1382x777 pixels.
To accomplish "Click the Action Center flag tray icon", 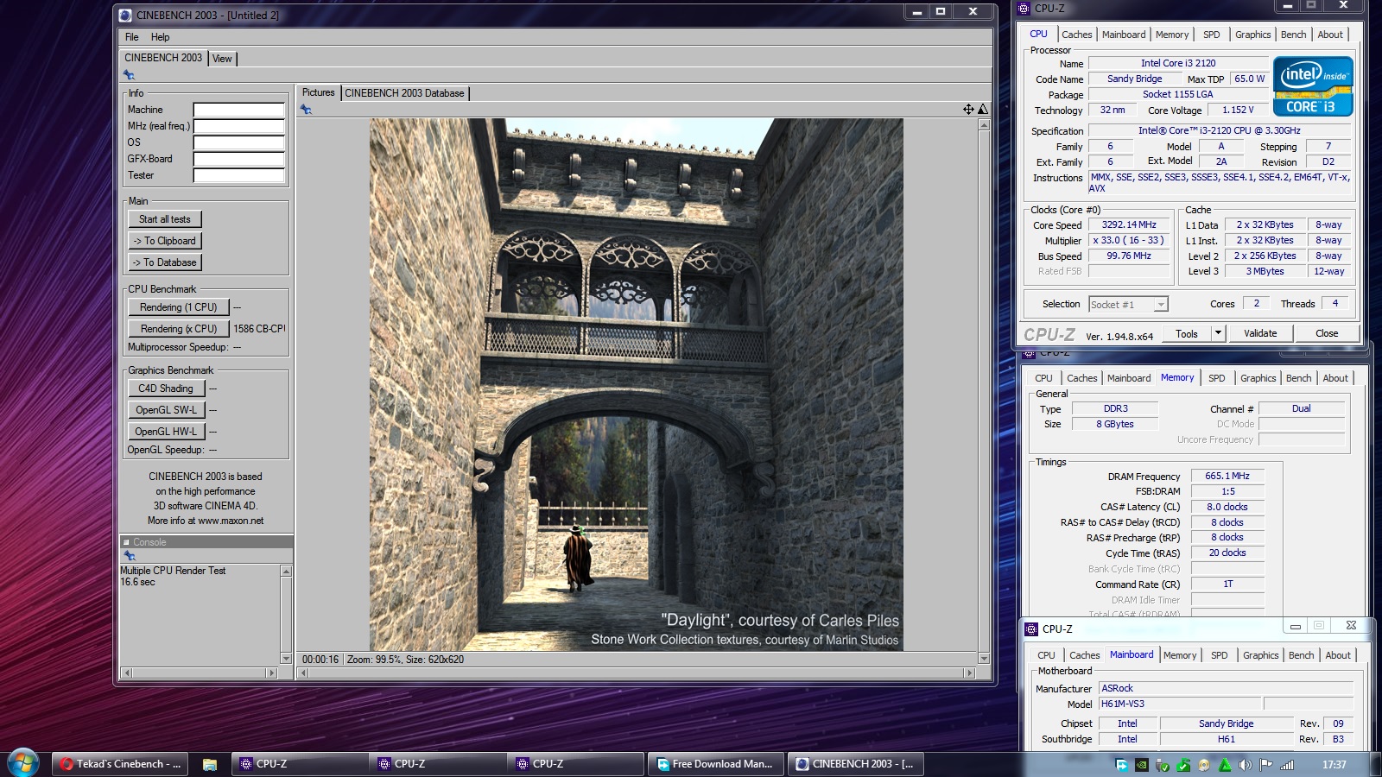I will pyautogui.click(x=1266, y=764).
